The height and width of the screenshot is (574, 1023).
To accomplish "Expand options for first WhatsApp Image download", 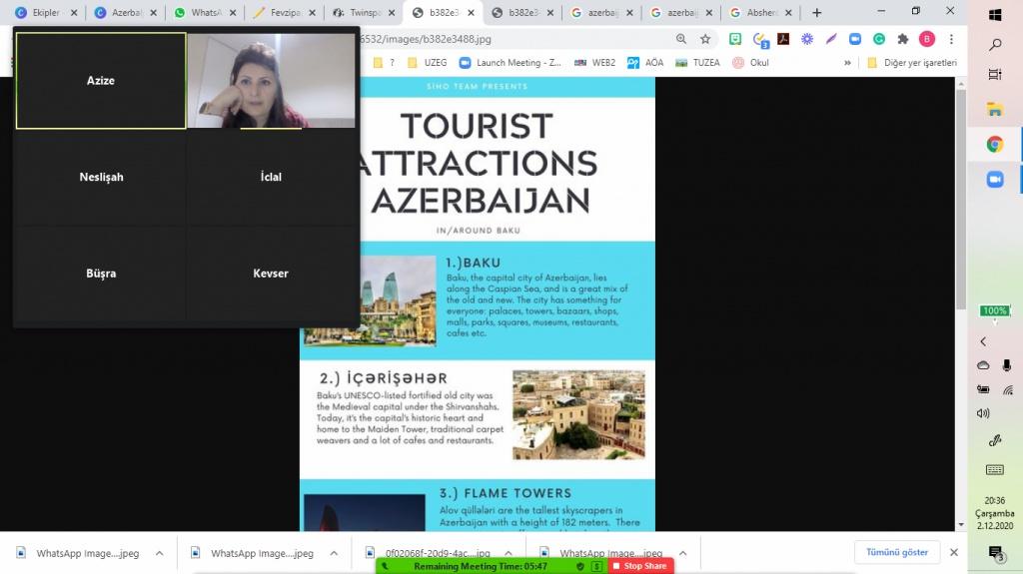I will (x=159, y=553).
